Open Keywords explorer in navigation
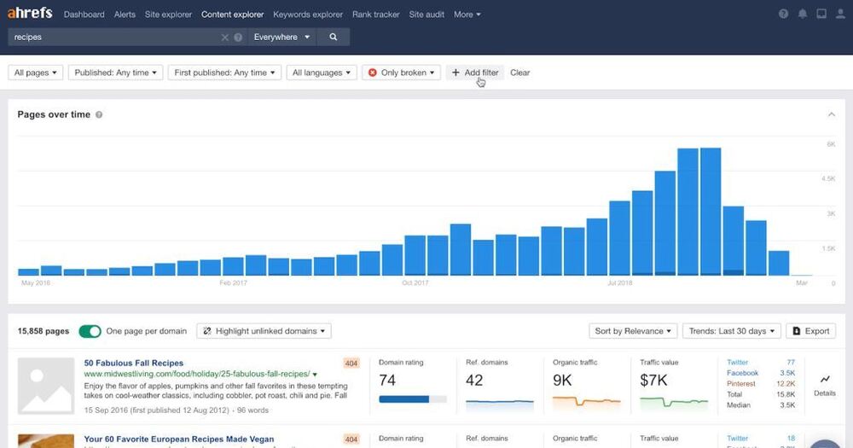 coord(308,15)
